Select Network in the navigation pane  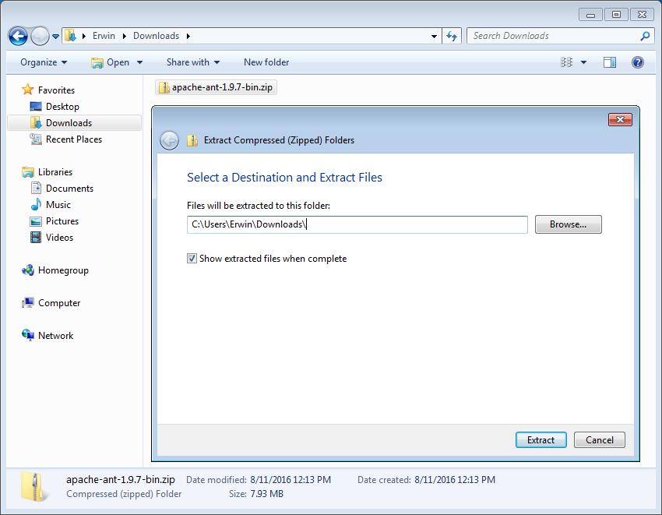[x=56, y=336]
